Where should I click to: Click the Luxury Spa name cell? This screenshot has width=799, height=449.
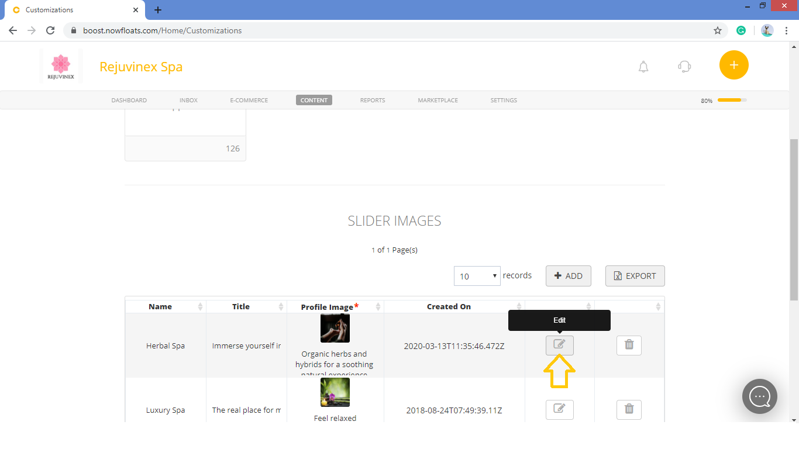tap(166, 410)
